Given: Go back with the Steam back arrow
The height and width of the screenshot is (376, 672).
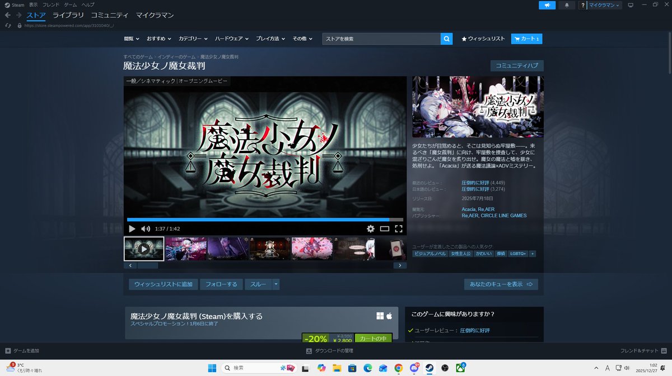Looking at the screenshot, I should click(x=8, y=15).
